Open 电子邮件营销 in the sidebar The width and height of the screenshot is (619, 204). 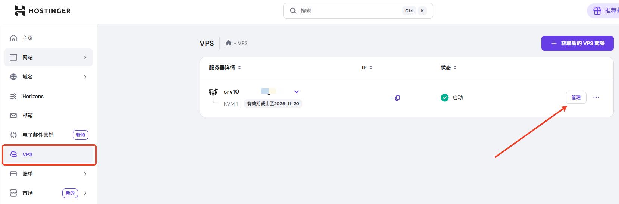[x=38, y=135]
